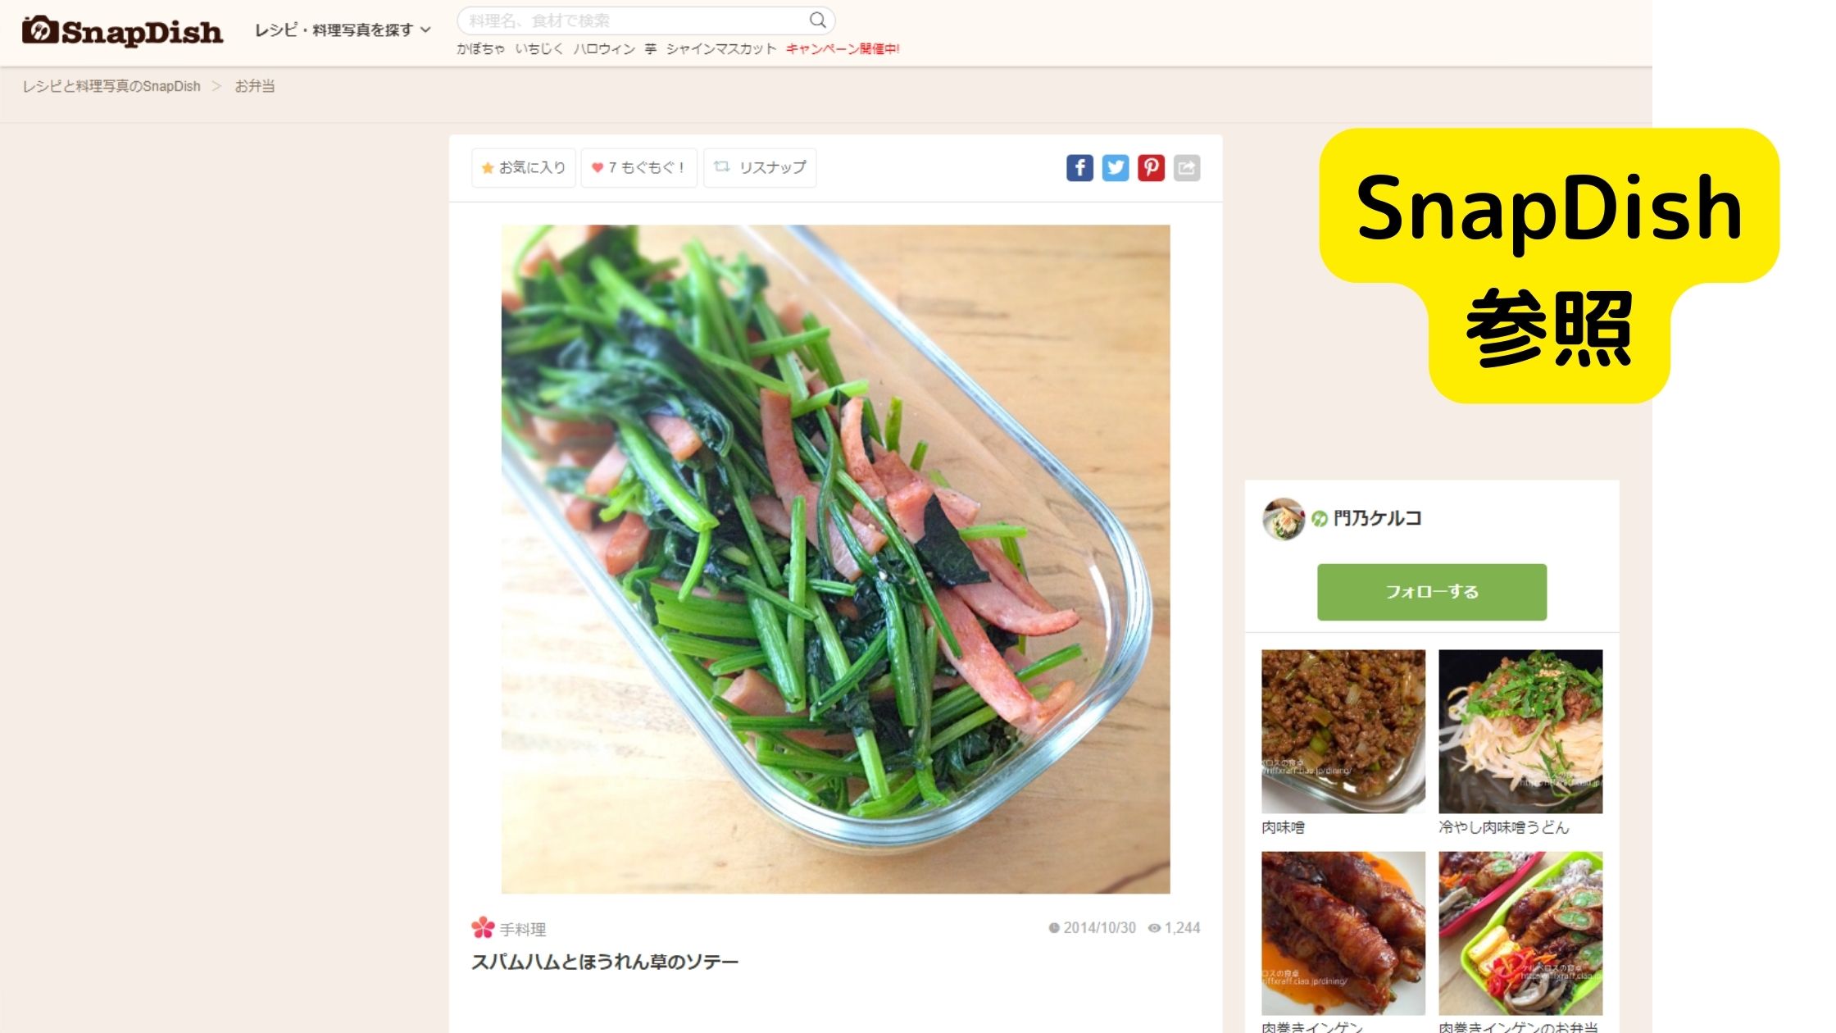This screenshot has height=1033, width=1836.
Task: Share the recipe on Twitter
Action: pos(1116,168)
